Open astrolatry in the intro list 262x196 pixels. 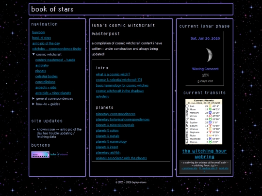tap(102, 96)
